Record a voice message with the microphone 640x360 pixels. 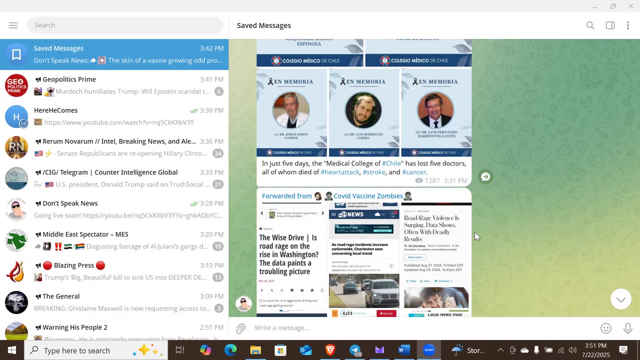pyautogui.click(x=628, y=328)
